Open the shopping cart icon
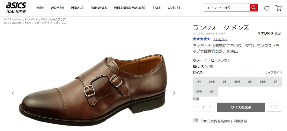The height and width of the screenshot is (131, 287). pyautogui.click(x=278, y=8)
